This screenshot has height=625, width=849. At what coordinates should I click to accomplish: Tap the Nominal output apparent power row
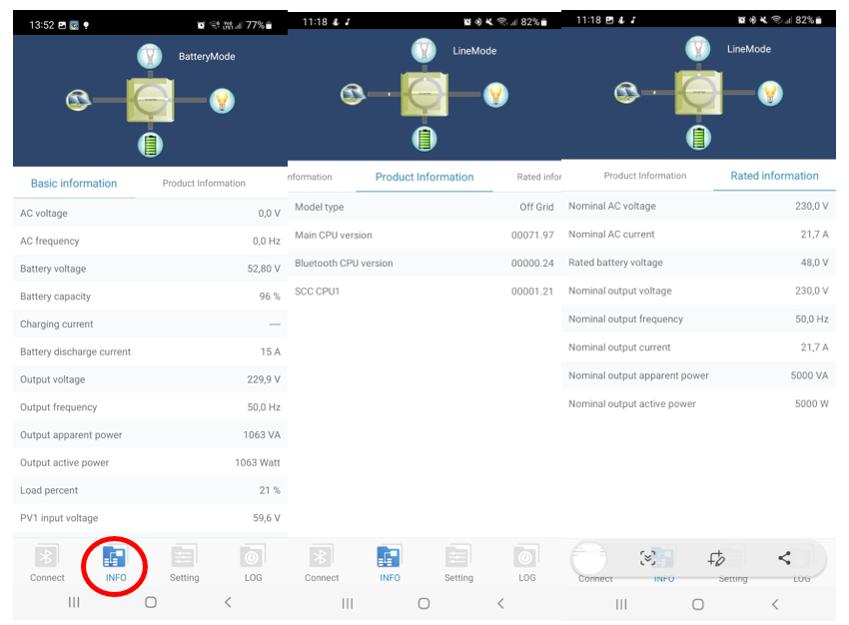tap(698, 375)
